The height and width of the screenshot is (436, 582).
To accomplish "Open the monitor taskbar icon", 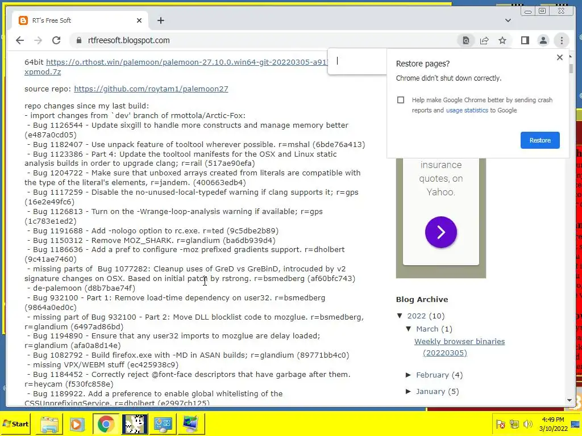I will [x=191, y=424].
